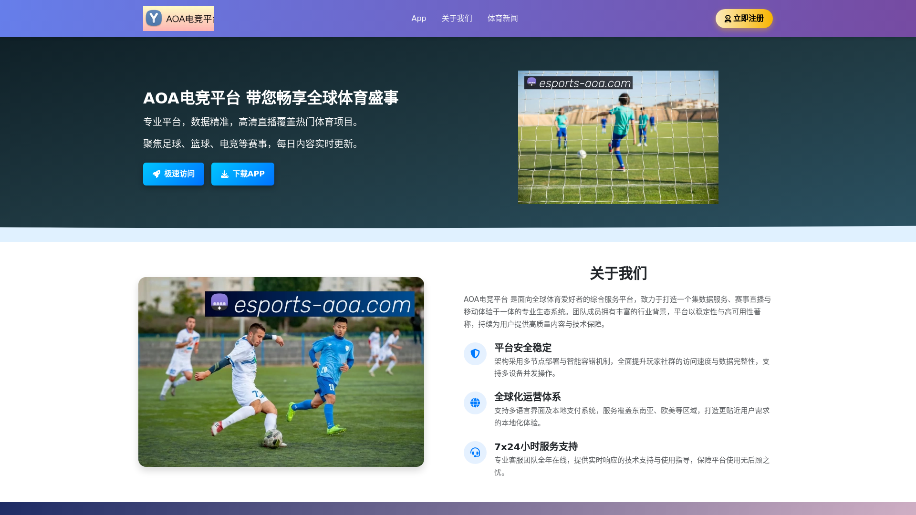Select paragraph starting AOA电竞平台 是面向全球体育爱好者
The width and height of the screenshot is (916, 515).
click(x=617, y=312)
